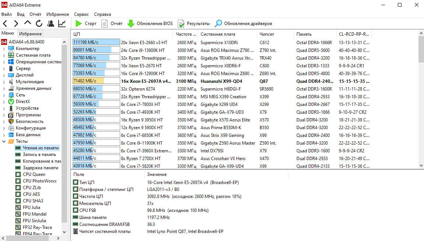Open the Вид menu
Viewport: 424px width, 241px height.
[x=21, y=14]
